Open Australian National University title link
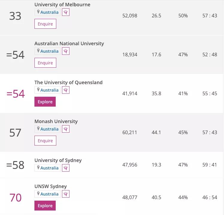The height and width of the screenshot is (215, 224). click(x=69, y=44)
